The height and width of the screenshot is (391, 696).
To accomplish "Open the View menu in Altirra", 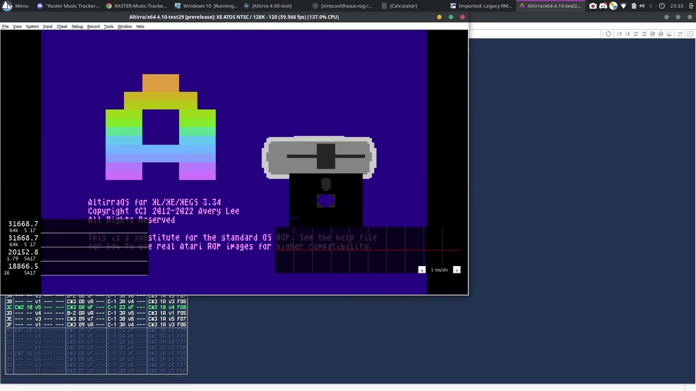I will click(x=17, y=26).
